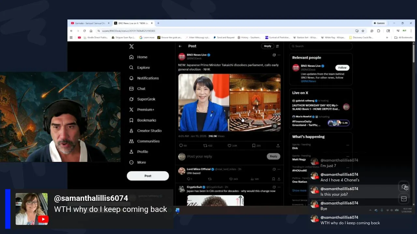Bookmark the BNO News post

(x=253, y=146)
